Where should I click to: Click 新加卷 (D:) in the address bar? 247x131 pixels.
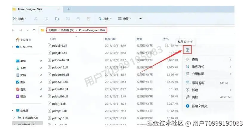pos(68,30)
